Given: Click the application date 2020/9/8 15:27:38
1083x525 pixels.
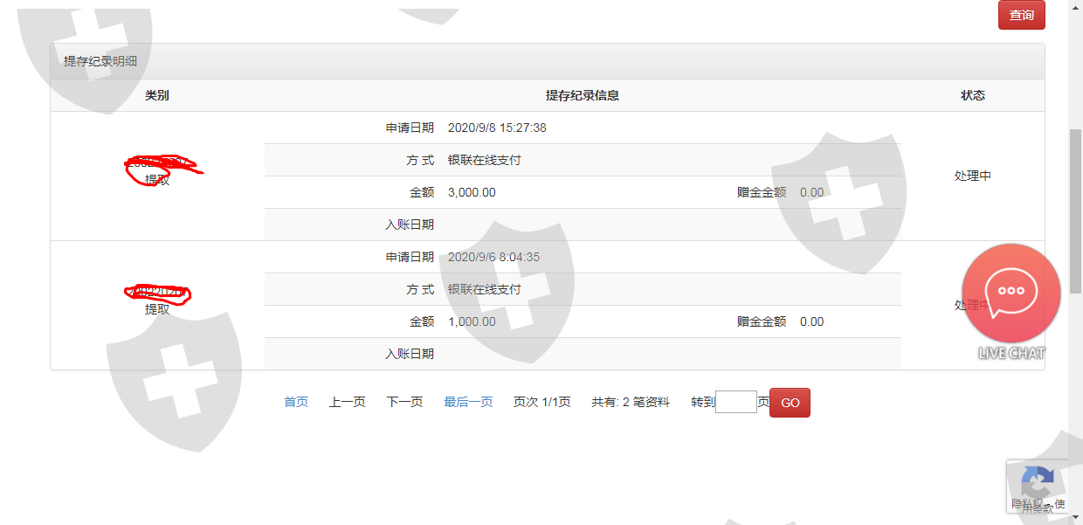Looking at the screenshot, I should (x=497, y=128).
